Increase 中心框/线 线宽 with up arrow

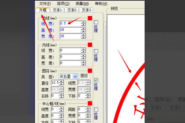tap(61, 108)
